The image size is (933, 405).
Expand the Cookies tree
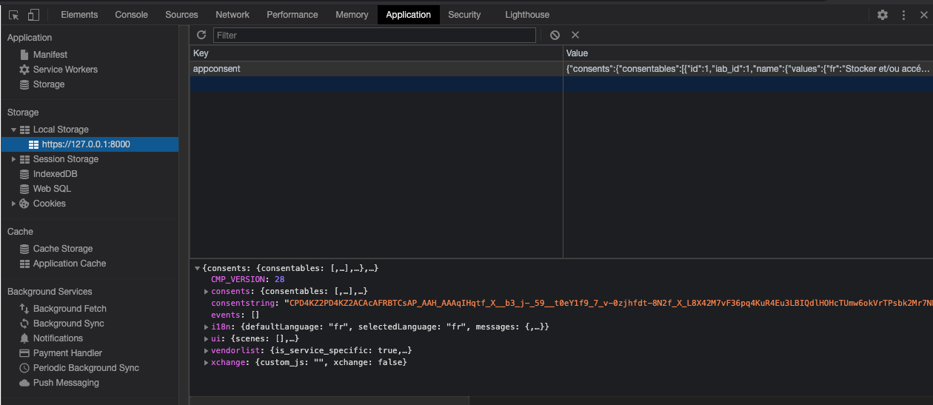coord(13,204)
